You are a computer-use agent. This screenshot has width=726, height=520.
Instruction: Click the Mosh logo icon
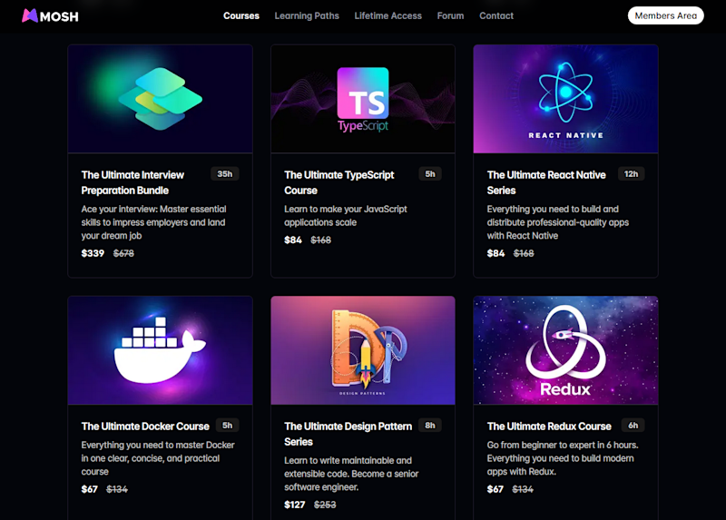point(30,15)
